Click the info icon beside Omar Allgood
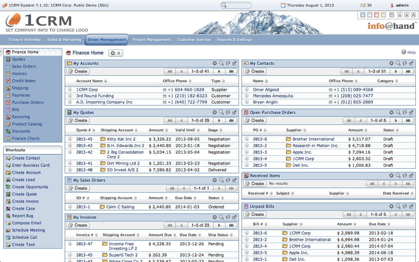Viewport: 419px width, 262px height. [247, 90]
